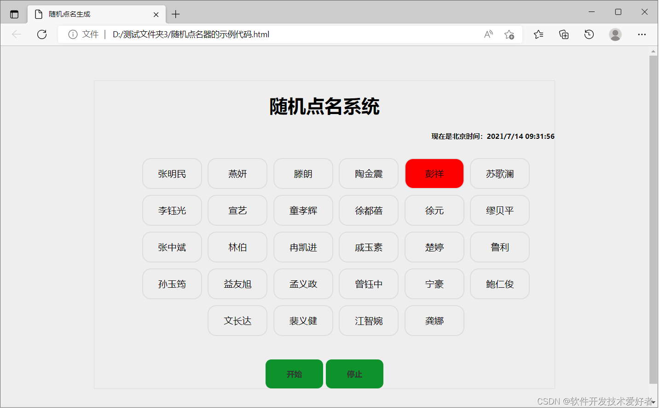Click the browser back arrow
This screenshot has width=660, height=410.
(x=17, y=34)
